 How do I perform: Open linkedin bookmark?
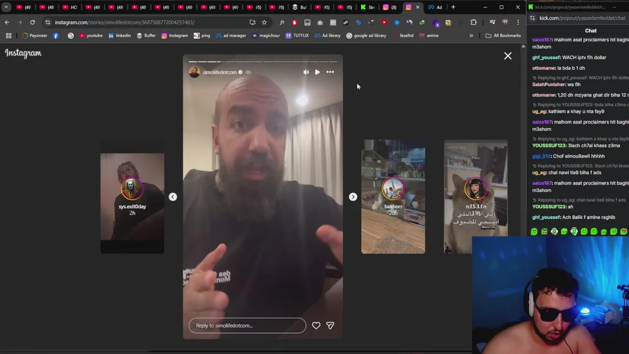tap(119, 35)
